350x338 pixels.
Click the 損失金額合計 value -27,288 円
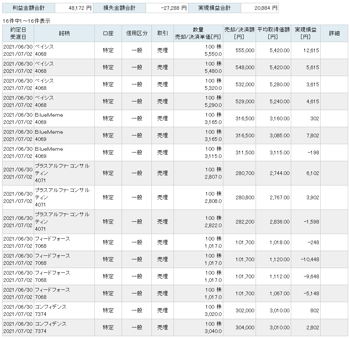(x=174, y=8)
